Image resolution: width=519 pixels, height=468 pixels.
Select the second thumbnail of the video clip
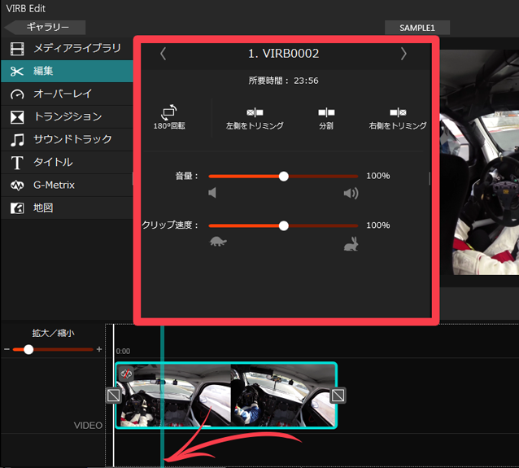point(282,395)
